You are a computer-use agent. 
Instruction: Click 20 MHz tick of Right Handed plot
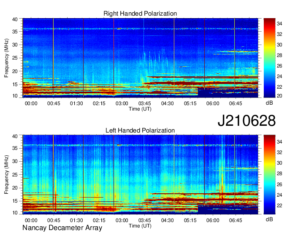point(15,71)
